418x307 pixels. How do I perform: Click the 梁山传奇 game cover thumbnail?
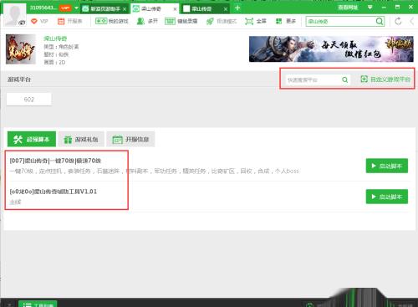[21, 49]
